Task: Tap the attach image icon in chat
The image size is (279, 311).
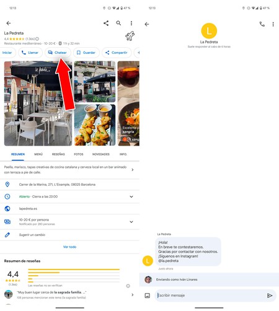Action: 147,296
